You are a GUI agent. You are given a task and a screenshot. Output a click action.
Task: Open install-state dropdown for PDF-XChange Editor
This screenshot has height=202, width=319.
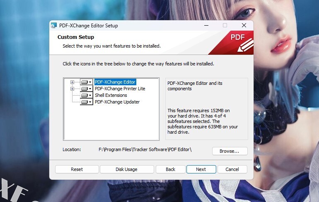pyautogui.click(x=87, y=82)
